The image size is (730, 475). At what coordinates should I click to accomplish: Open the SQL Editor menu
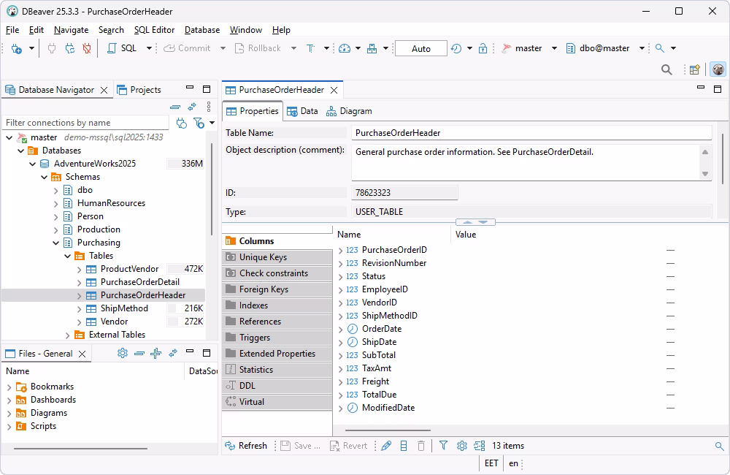tap(154, 30)
